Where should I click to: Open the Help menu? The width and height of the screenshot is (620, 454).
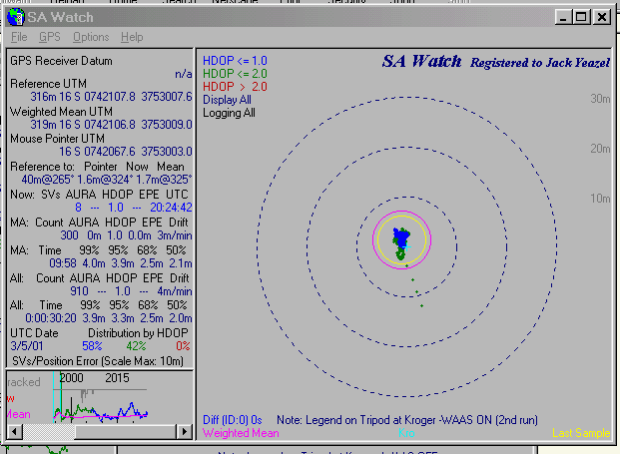[132, 37]
